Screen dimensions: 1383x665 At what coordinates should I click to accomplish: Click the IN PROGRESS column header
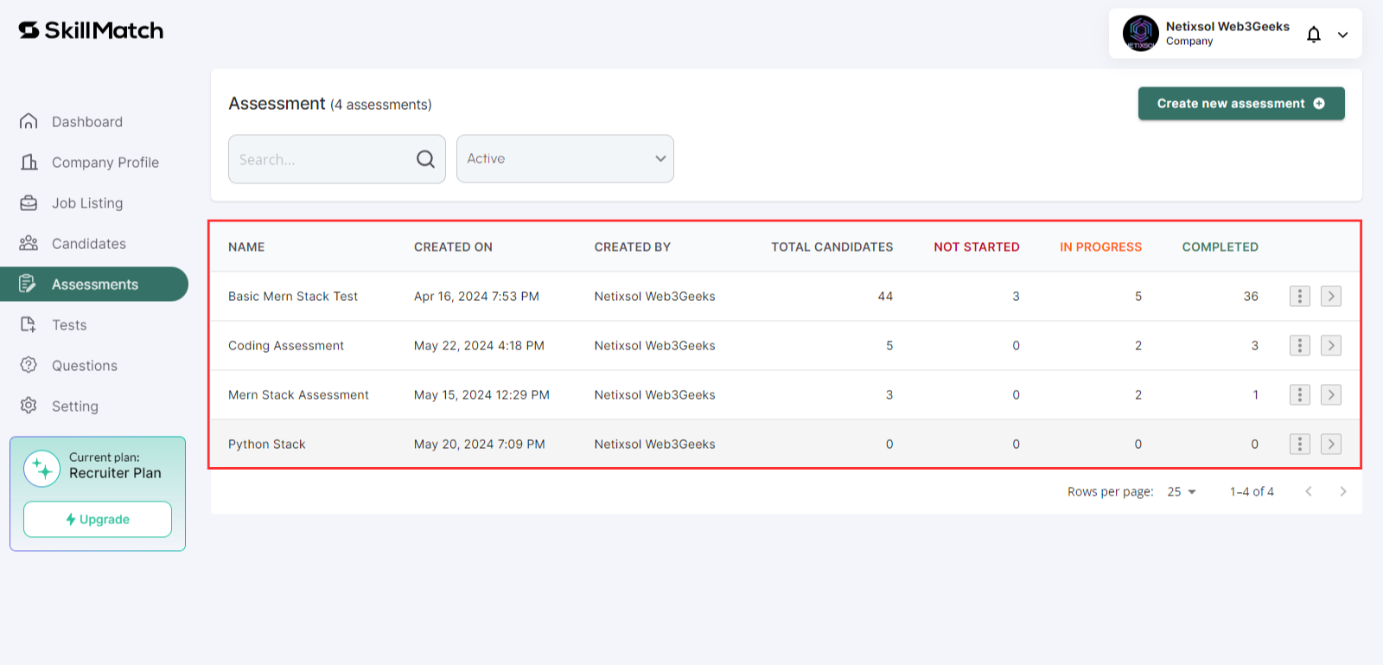coord(1101,247)
